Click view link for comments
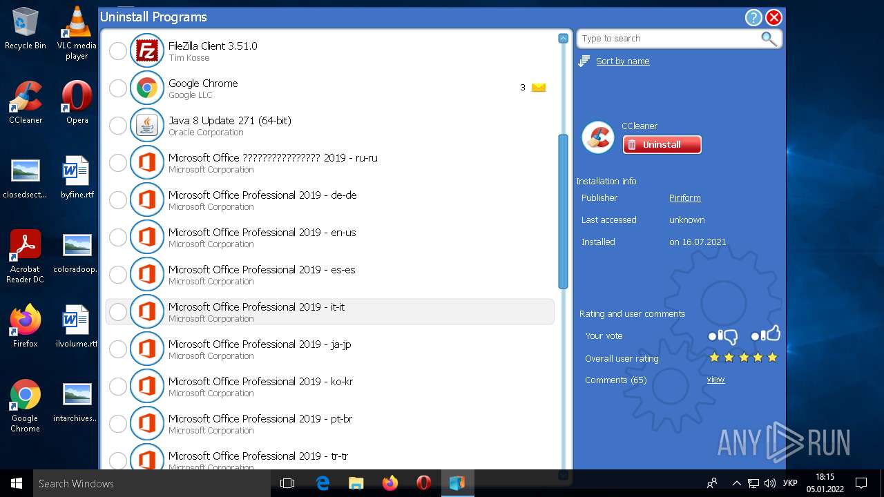Viewport: 884px width, 497px height. pos(715,380)
